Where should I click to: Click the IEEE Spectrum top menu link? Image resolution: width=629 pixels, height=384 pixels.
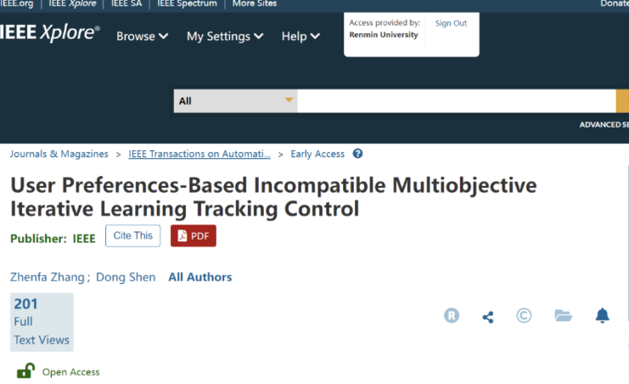pos(188,3)
